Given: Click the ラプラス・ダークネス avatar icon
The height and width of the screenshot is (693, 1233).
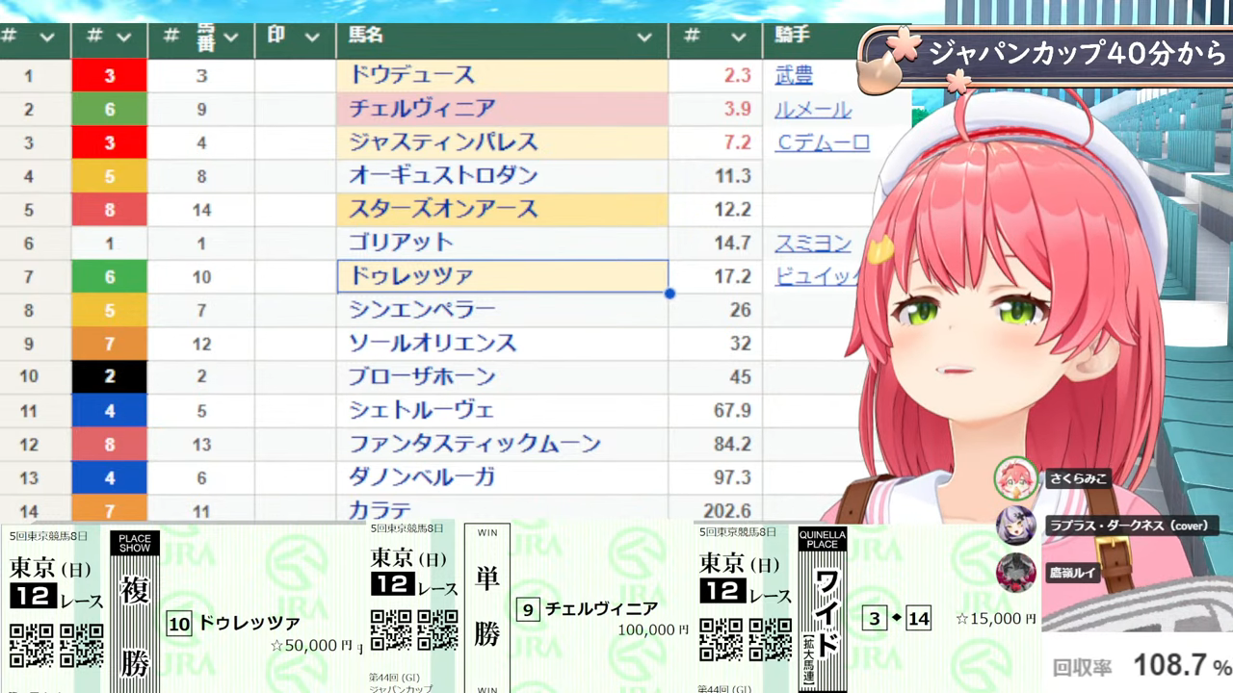Looking at the screenshot, I should click(x=1015, y=526).
